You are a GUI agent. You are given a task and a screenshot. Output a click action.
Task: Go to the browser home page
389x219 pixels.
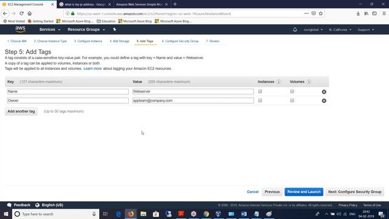coord(30,13)
